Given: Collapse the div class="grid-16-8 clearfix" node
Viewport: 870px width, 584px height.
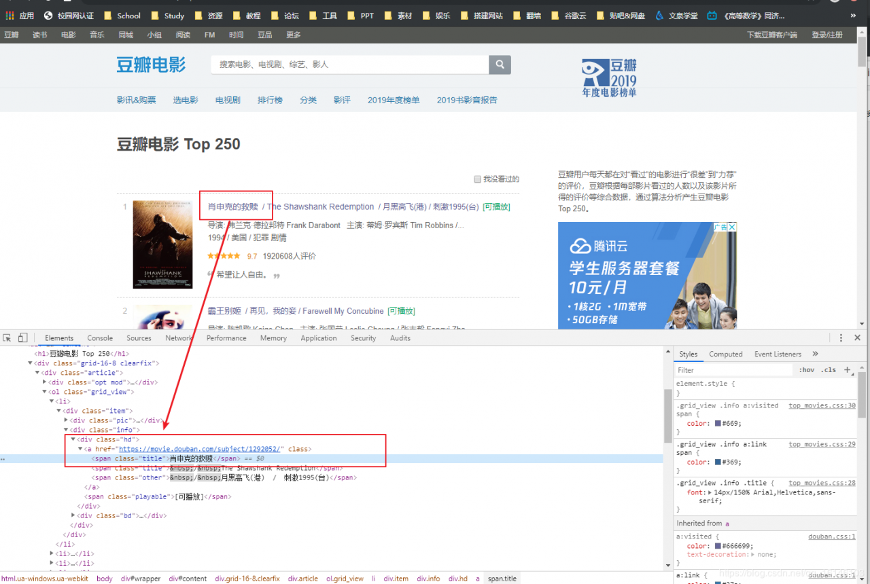Looking at the screenshot, I should click(x=30, y=363).
